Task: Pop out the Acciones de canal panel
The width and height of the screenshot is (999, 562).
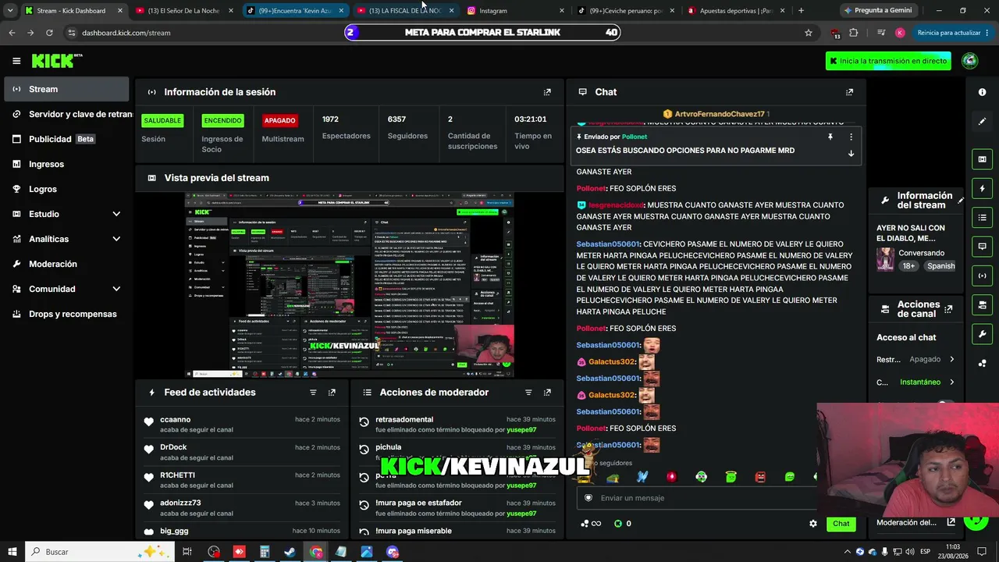Action: pyautogui.click(x=948, y=309)
